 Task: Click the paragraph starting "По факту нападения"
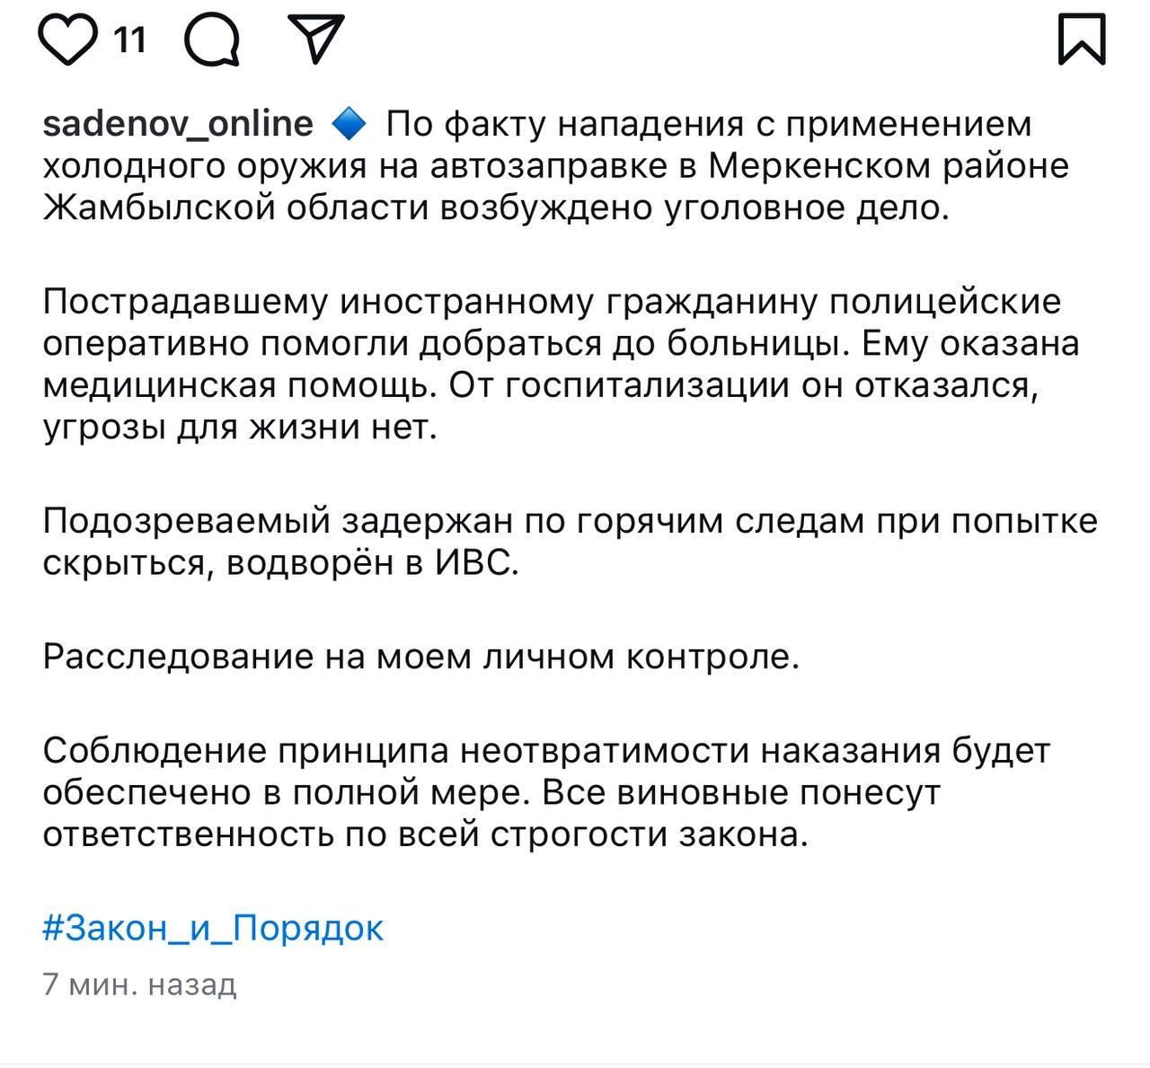557,166
